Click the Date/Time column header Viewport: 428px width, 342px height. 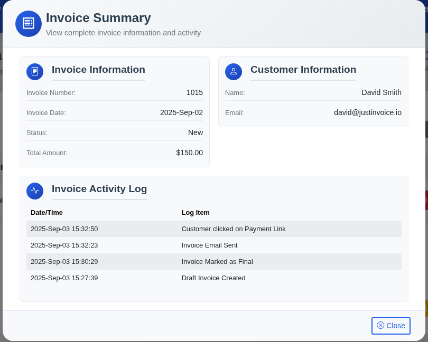click(46, 213)
